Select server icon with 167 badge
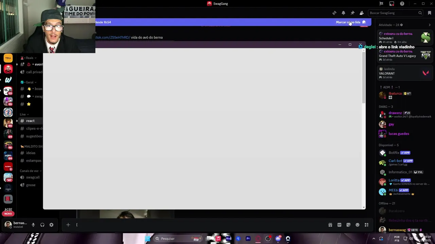Viewport: 435px width, 244px height. pyautogui.click(x=8, y=177)
